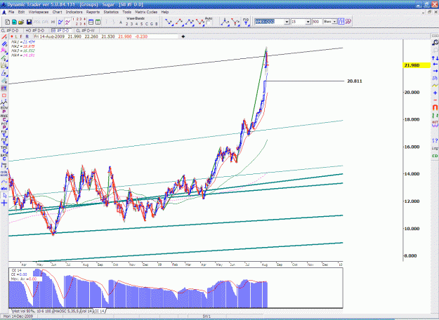Click the blue plus icon on right panel
Image resolution: width=439 pixels, height=320 pixels.
pyautogui.click(x=435, y=93)
